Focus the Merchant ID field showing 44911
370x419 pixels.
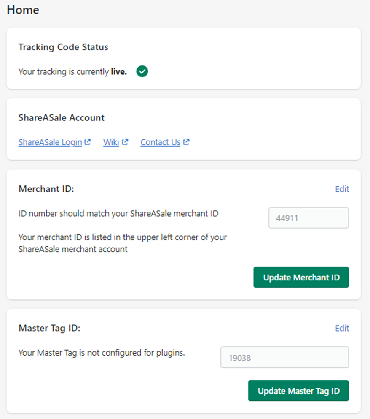pyautogui.click(x=309, y=218)
